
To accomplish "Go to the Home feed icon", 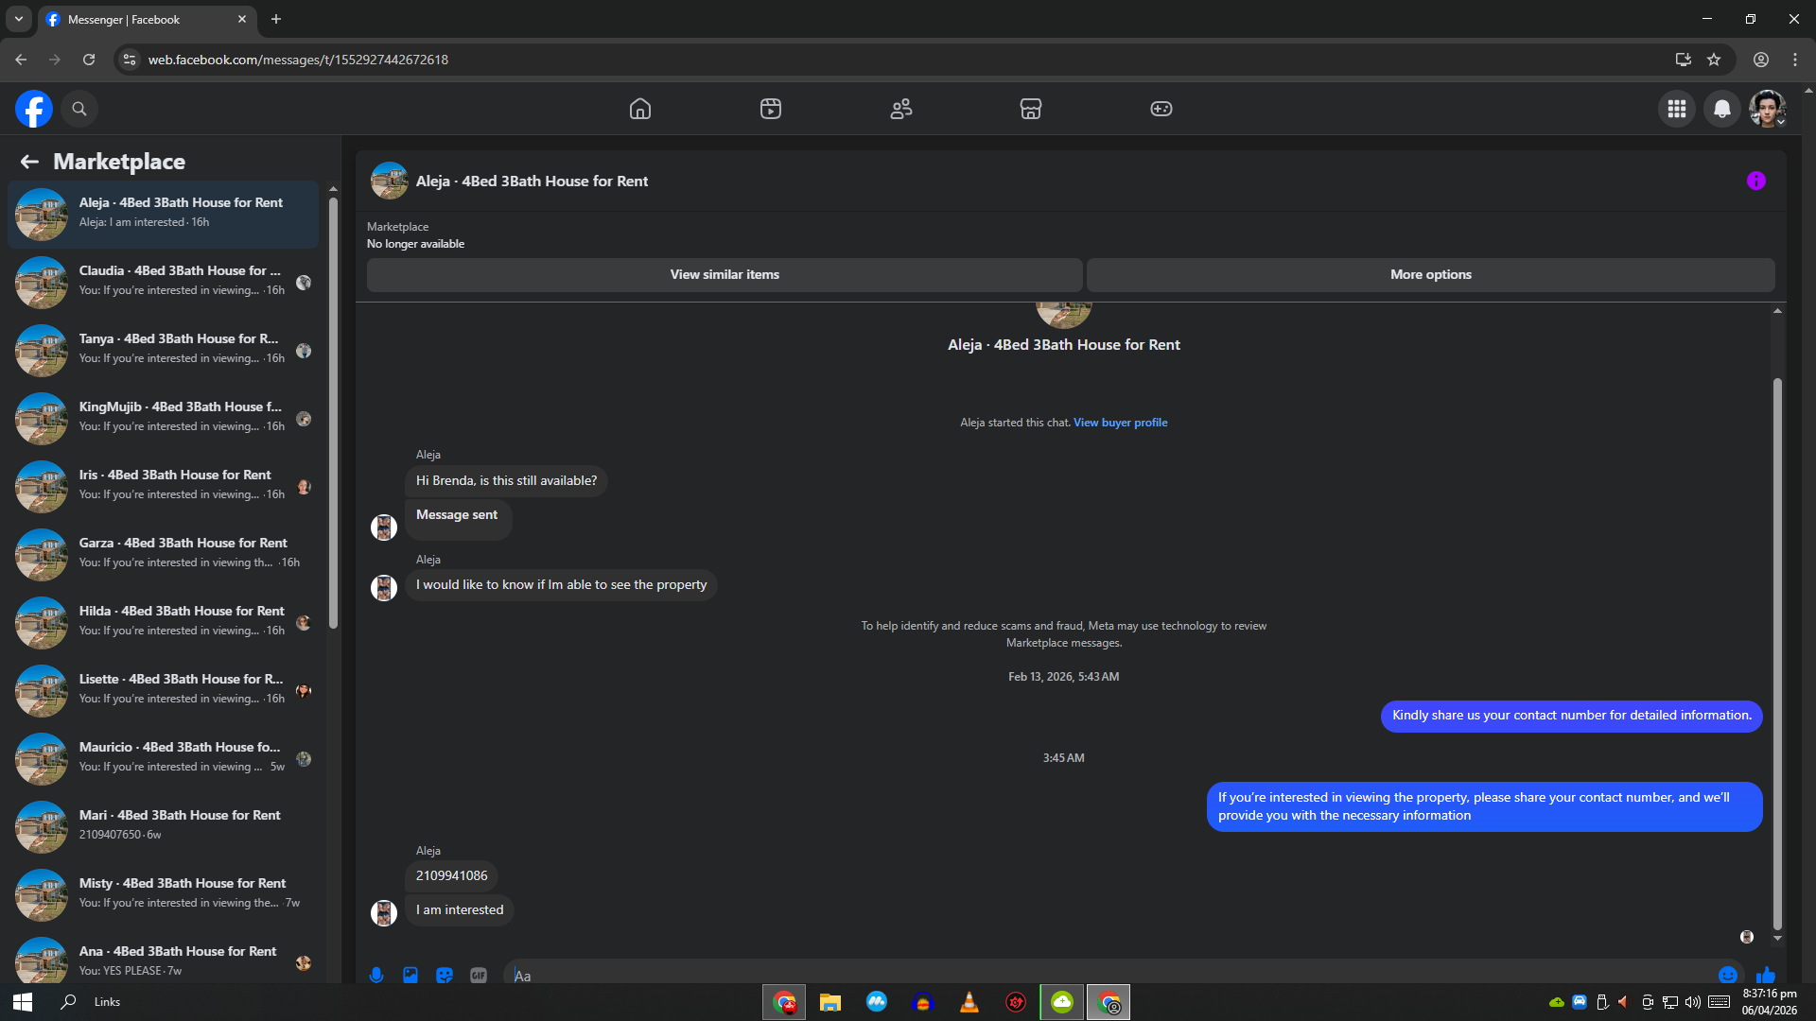I will 640,109.
